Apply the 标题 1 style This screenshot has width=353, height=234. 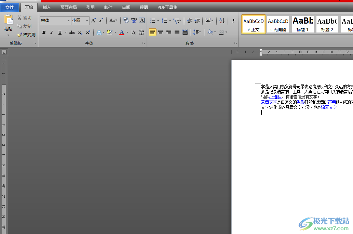(302, 24)
